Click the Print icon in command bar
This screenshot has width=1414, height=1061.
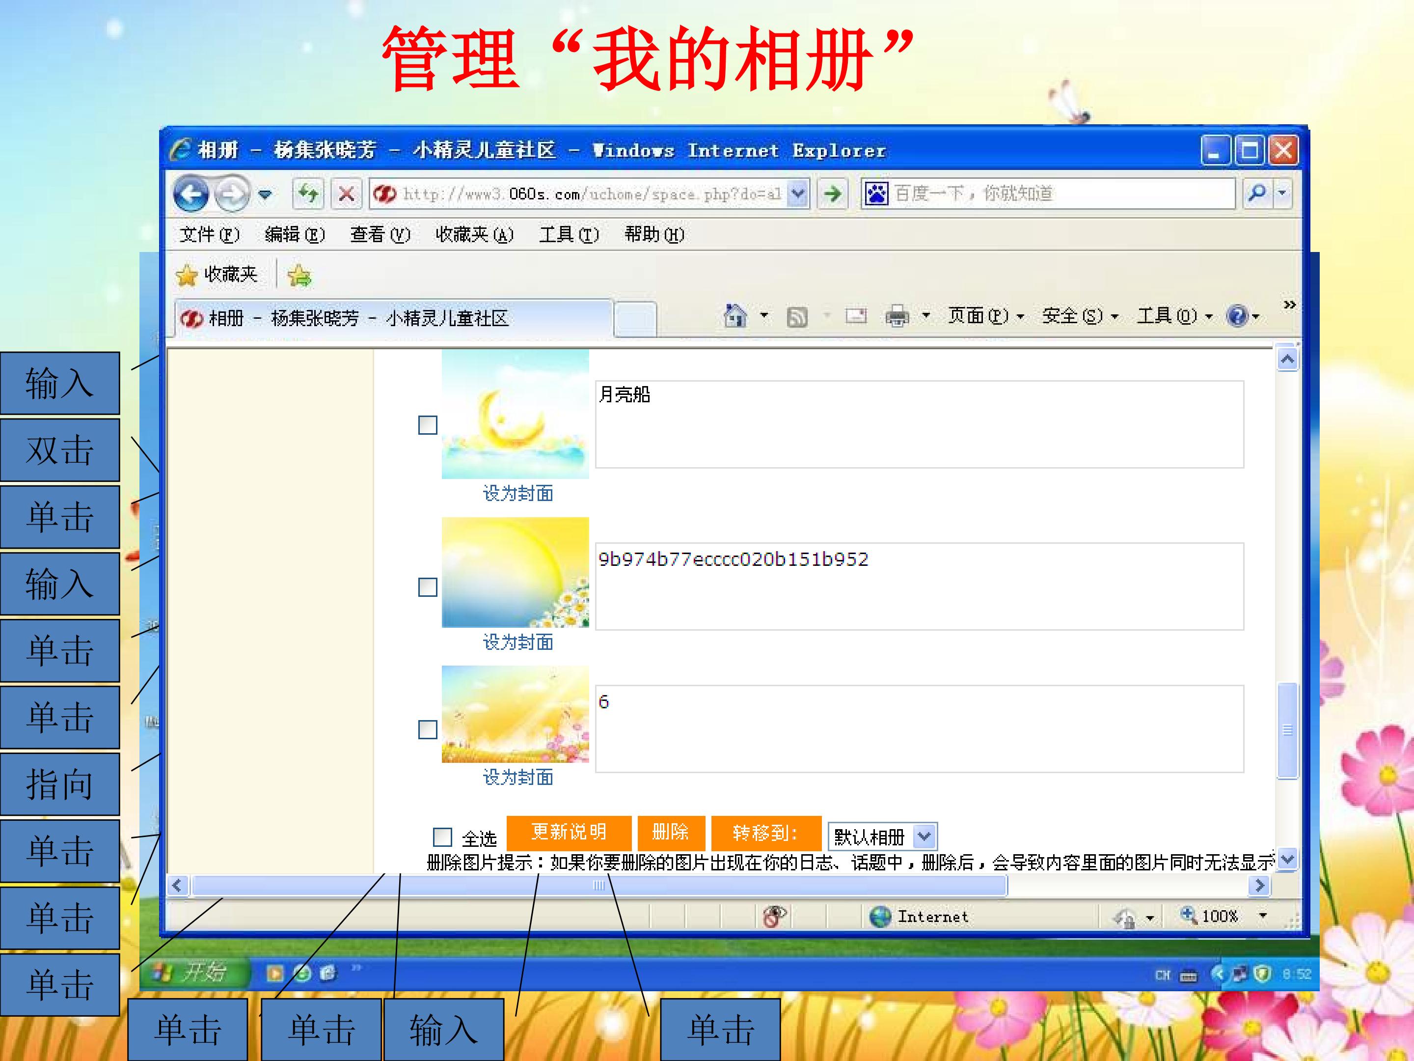(897, 316)
